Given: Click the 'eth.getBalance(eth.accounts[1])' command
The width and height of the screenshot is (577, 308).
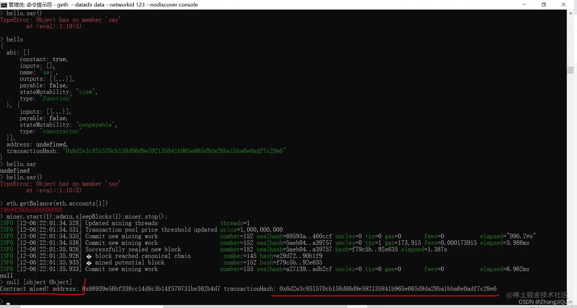Looking at the screenshot, I should 57,204.
